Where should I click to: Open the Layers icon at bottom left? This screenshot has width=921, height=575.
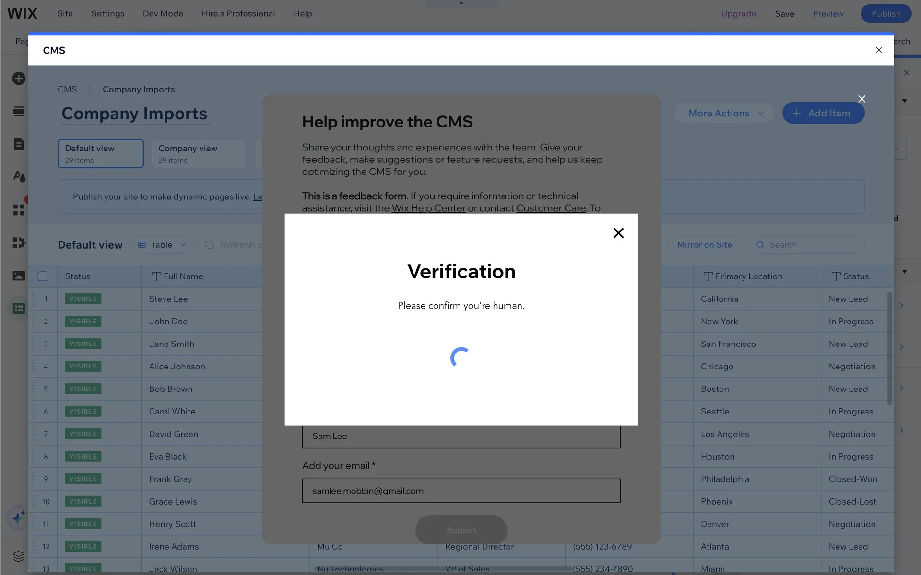tap(19, 556)
